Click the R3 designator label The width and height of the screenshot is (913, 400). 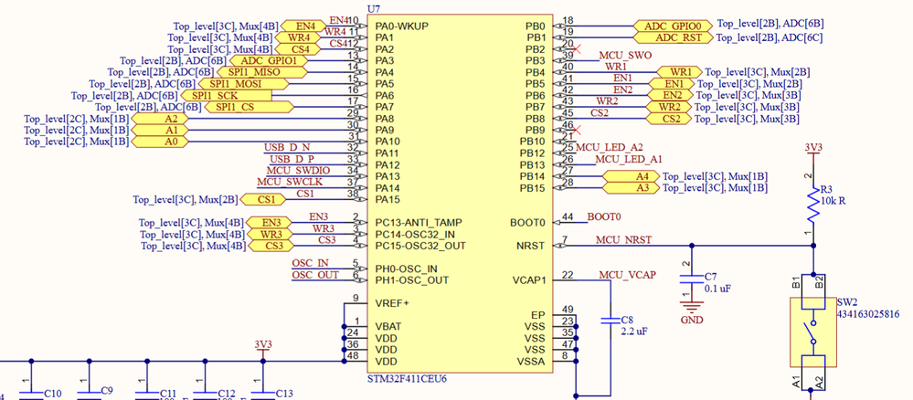(x=826, y=190)
